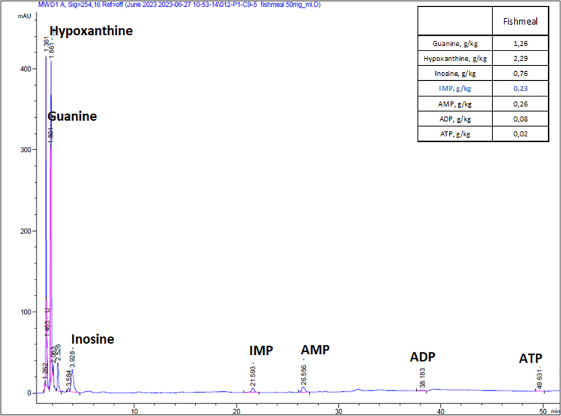Click the Fishmeal column header

click(519, 22)
